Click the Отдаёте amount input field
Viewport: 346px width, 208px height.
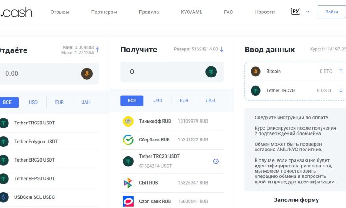click(x=40, y=73)
